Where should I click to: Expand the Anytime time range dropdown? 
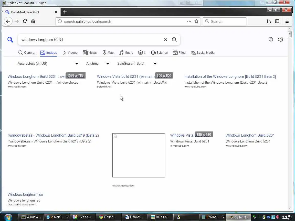(x=98, y=63)
